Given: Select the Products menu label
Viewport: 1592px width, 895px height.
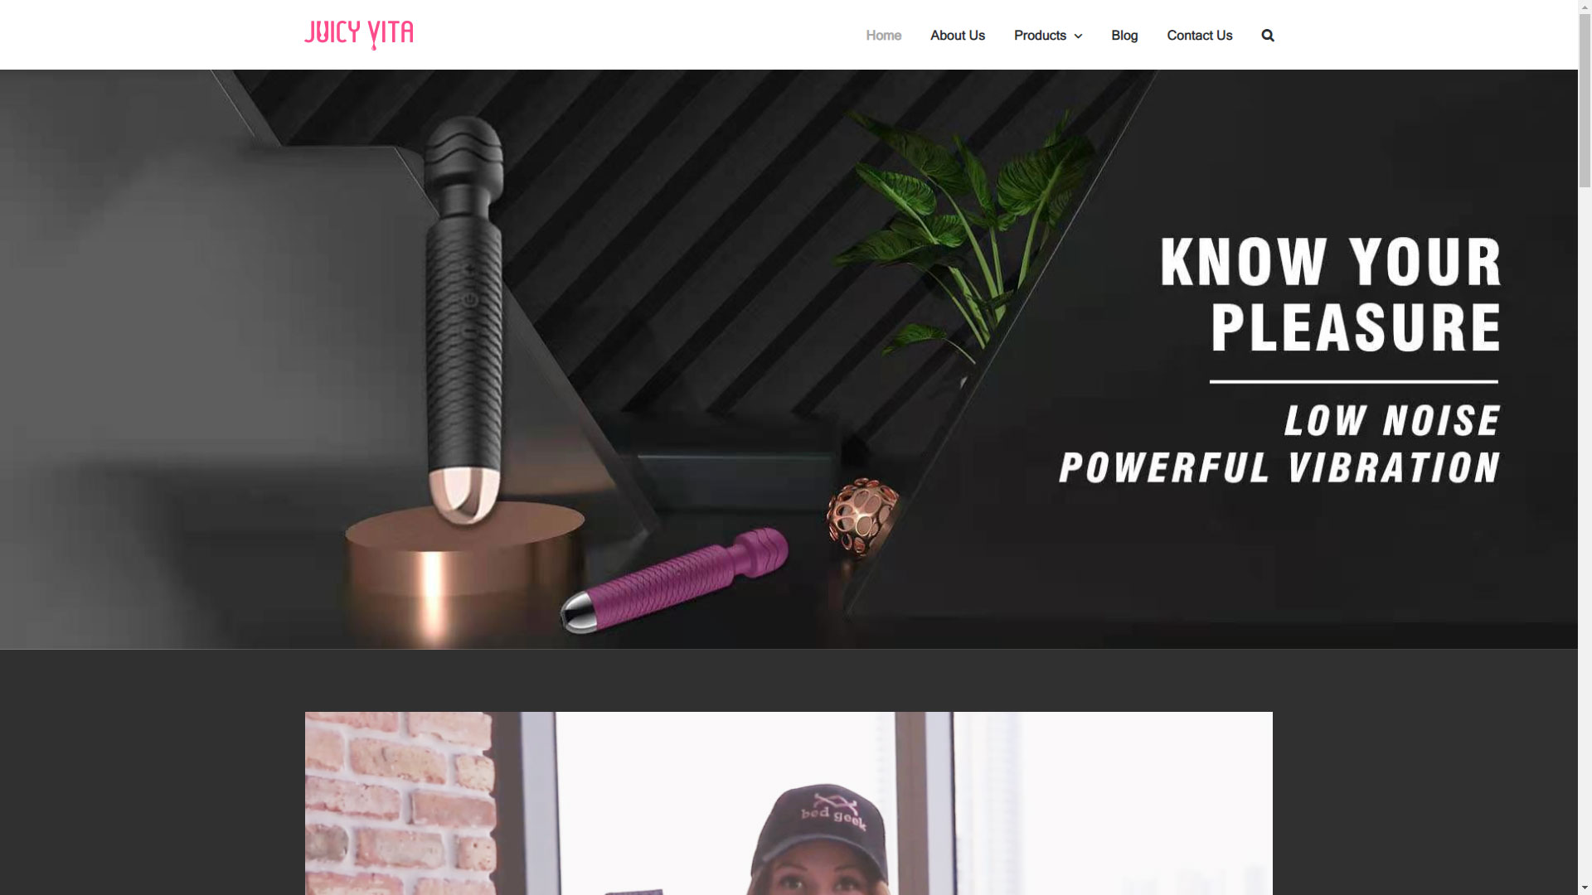Looking at the screenshot, I should click(1040, 36).
